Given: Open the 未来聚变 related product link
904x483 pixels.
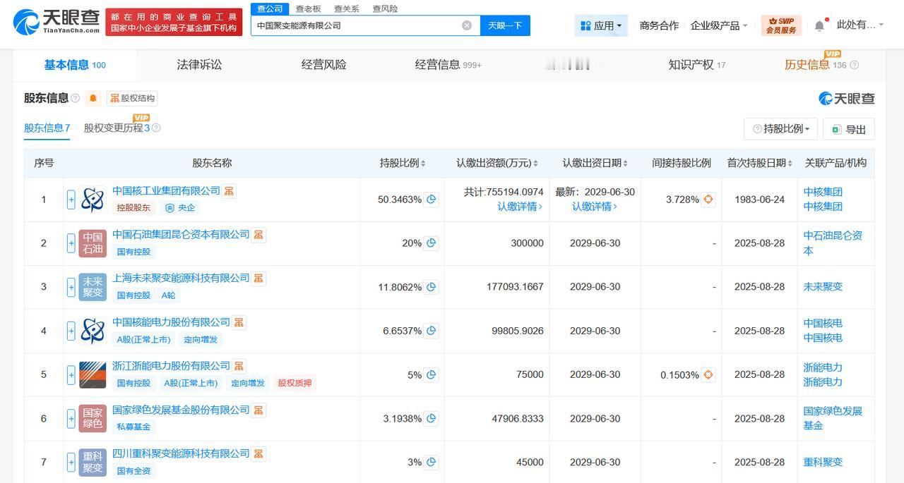Looking at the screenshot, I should click(x=823, y=287).
